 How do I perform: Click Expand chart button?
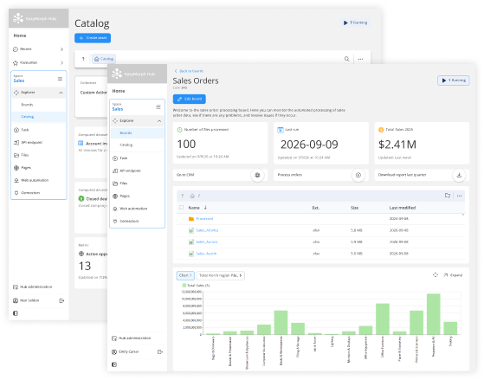(x=453, y=275)
